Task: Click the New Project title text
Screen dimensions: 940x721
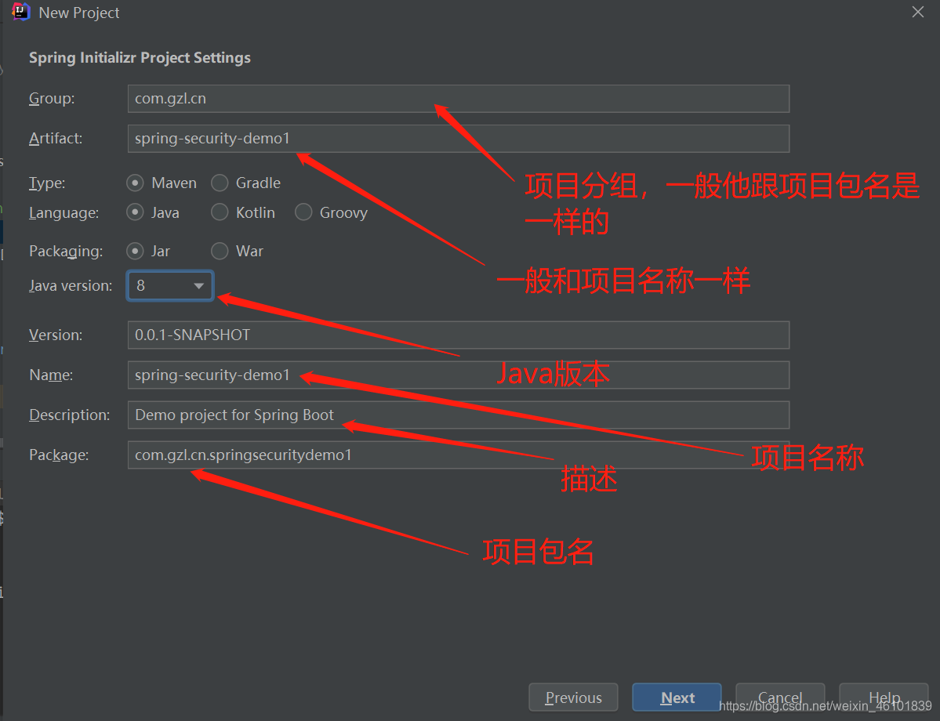Action: click(79, 13)
